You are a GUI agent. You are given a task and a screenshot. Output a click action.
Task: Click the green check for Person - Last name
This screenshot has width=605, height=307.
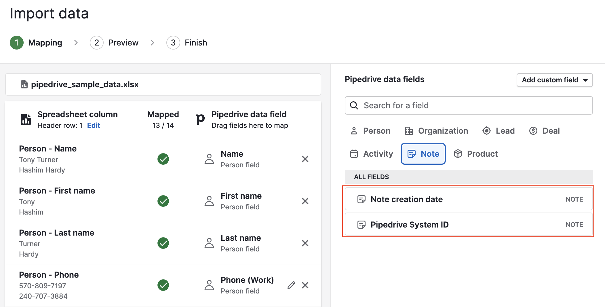(163, 243)
